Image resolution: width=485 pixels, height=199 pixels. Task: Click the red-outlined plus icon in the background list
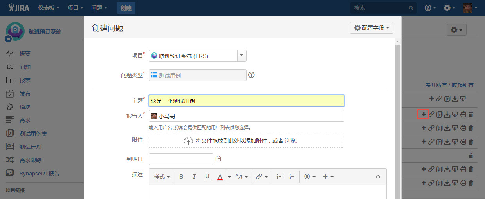[423, 114]
